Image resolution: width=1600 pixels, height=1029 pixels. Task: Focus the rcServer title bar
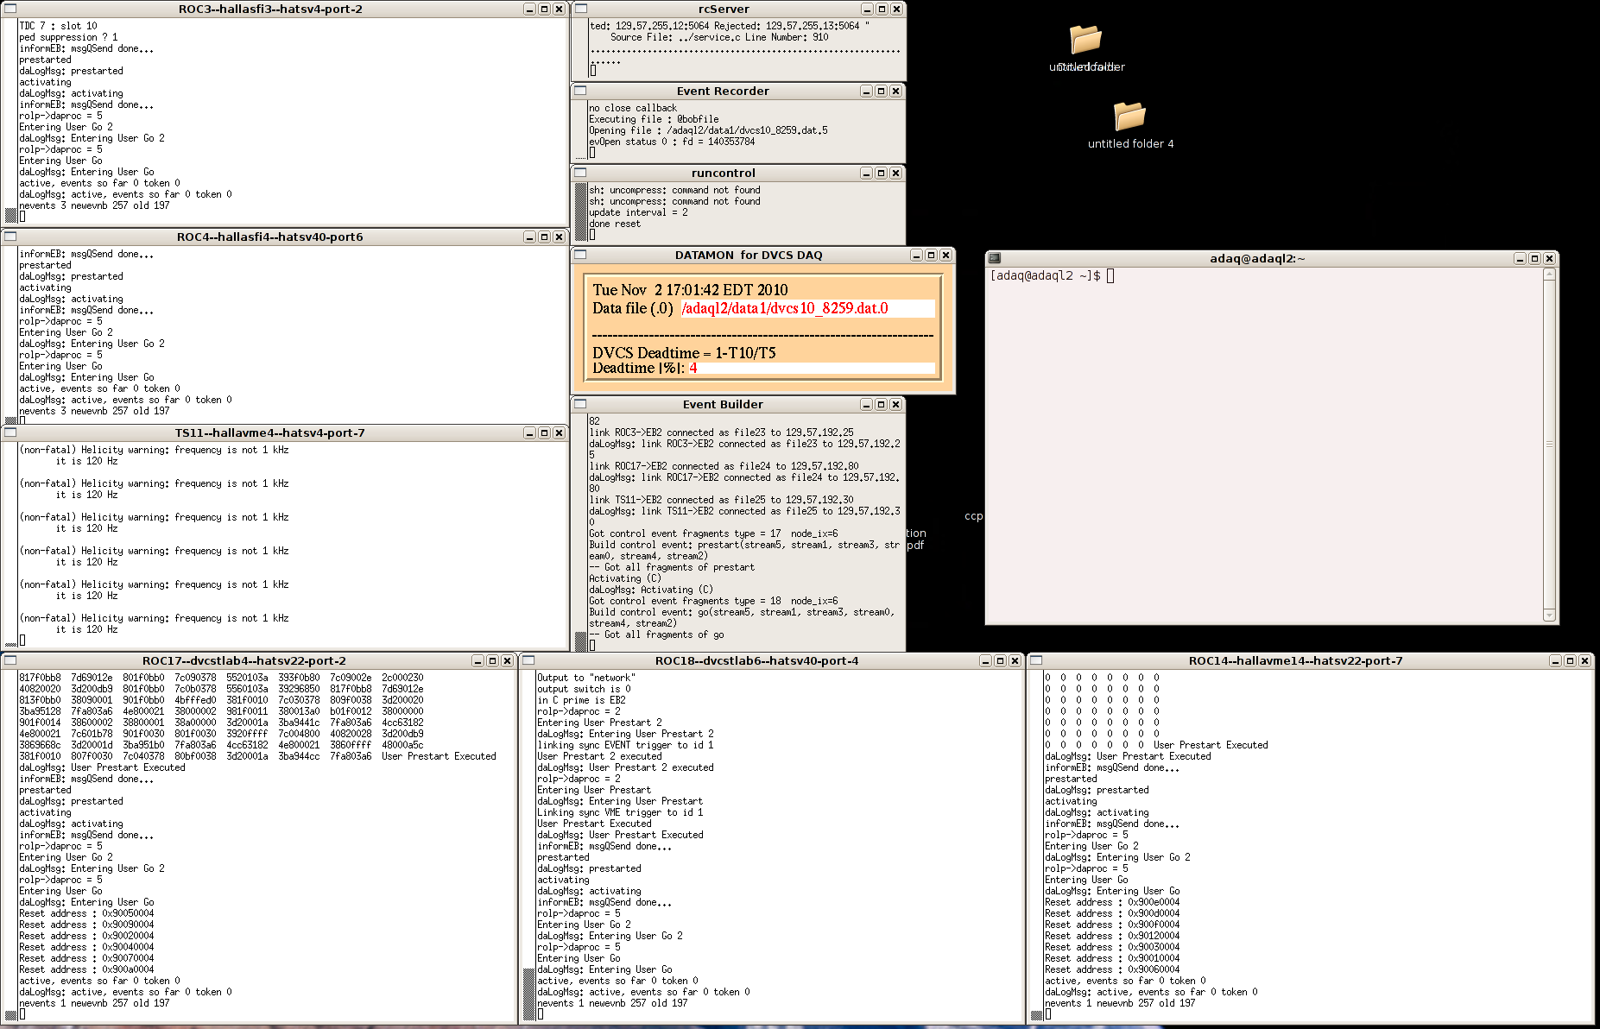click(724, 9)
